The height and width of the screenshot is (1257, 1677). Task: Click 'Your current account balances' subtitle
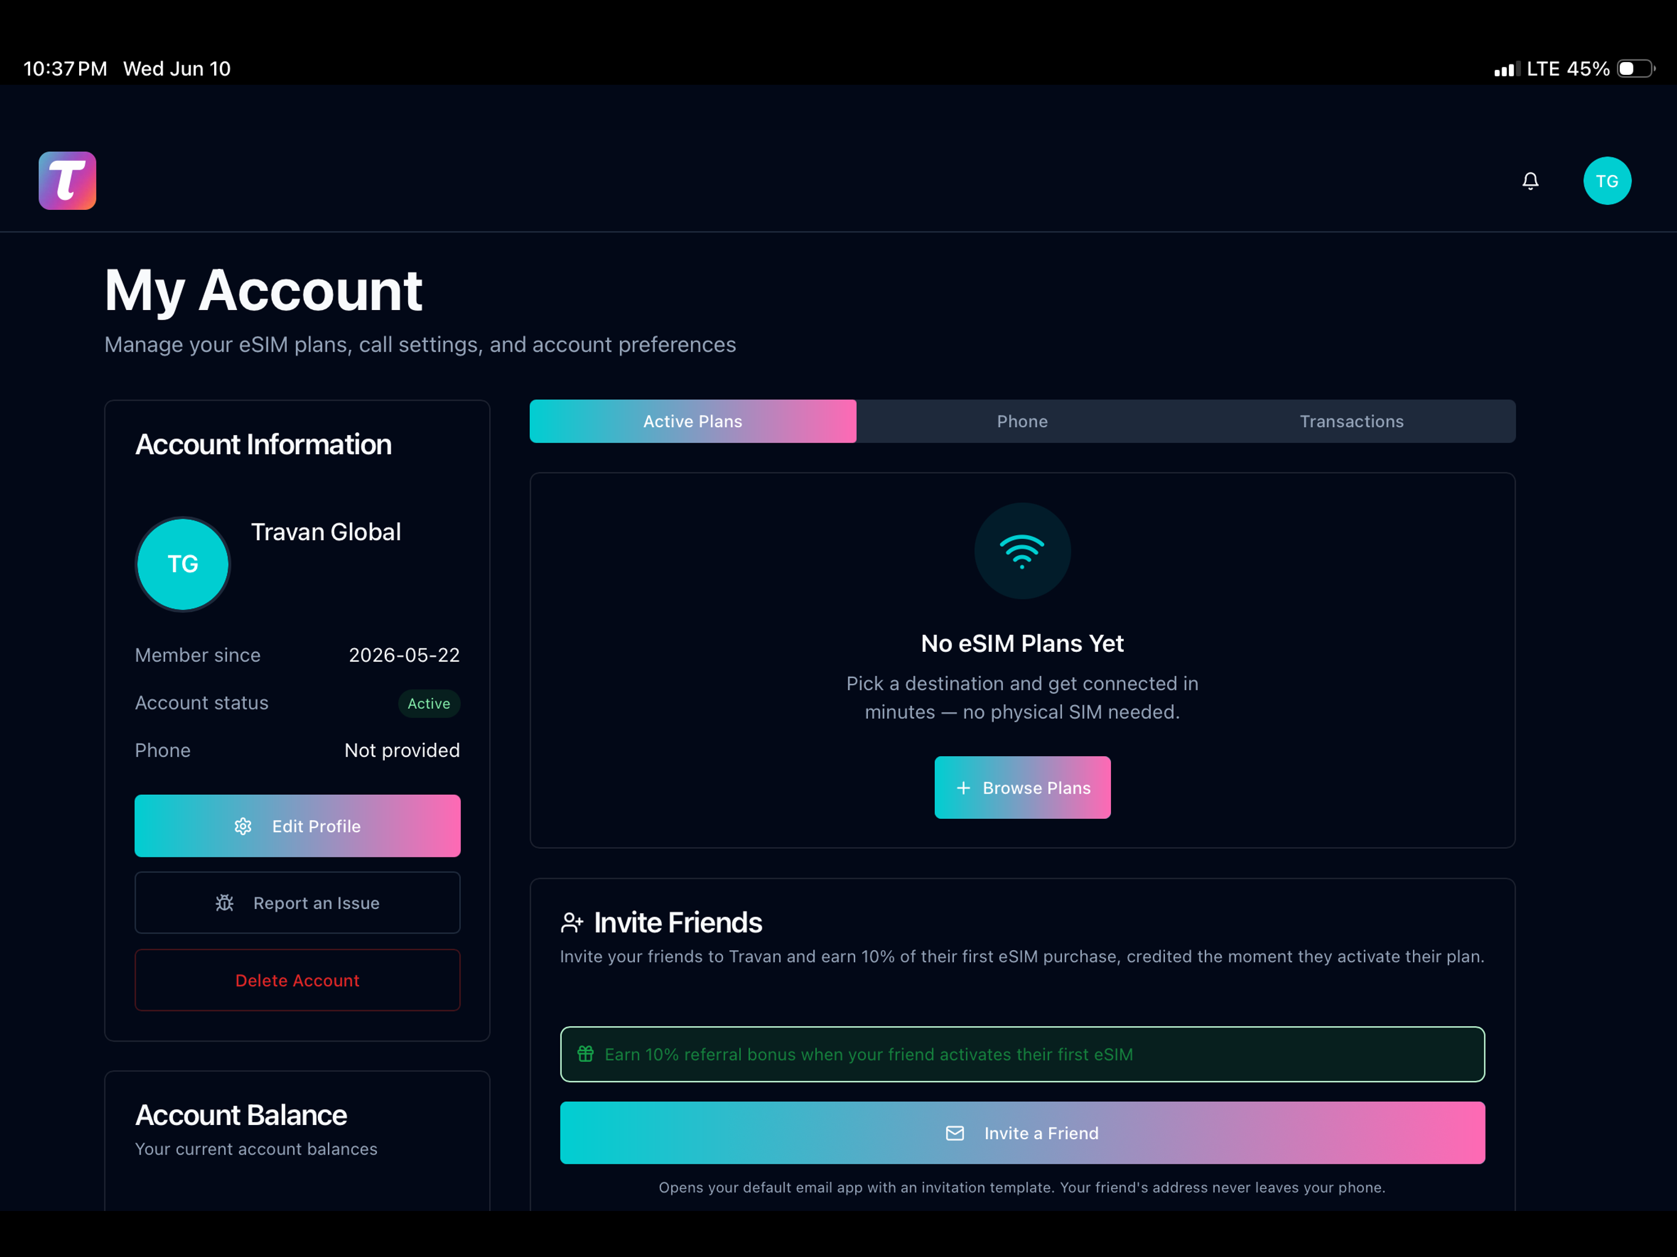pos(256,1148)
